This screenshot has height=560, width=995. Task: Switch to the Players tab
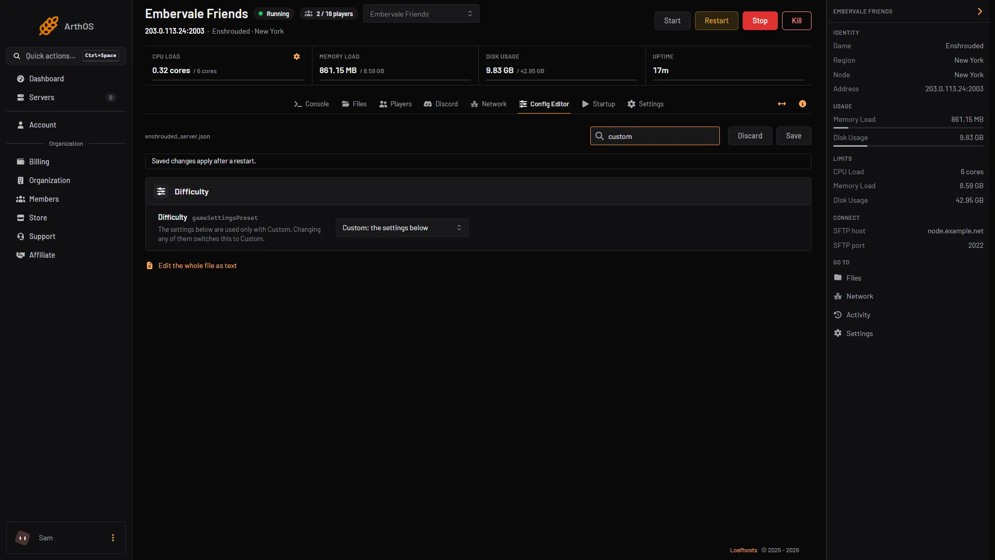(395, 104)
